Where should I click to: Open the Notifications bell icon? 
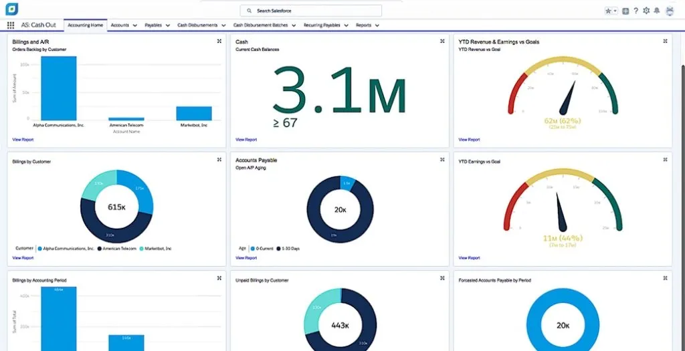[657, 11]
